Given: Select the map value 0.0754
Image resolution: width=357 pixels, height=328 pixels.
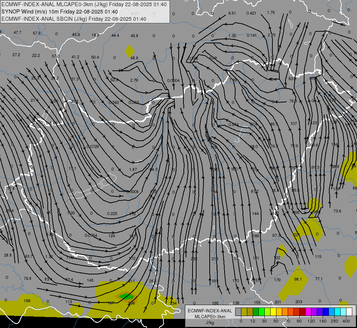Looking at the screenshot, I should coord(91,235).
